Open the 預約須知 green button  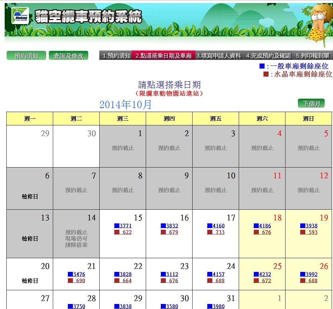pos(26,56)
